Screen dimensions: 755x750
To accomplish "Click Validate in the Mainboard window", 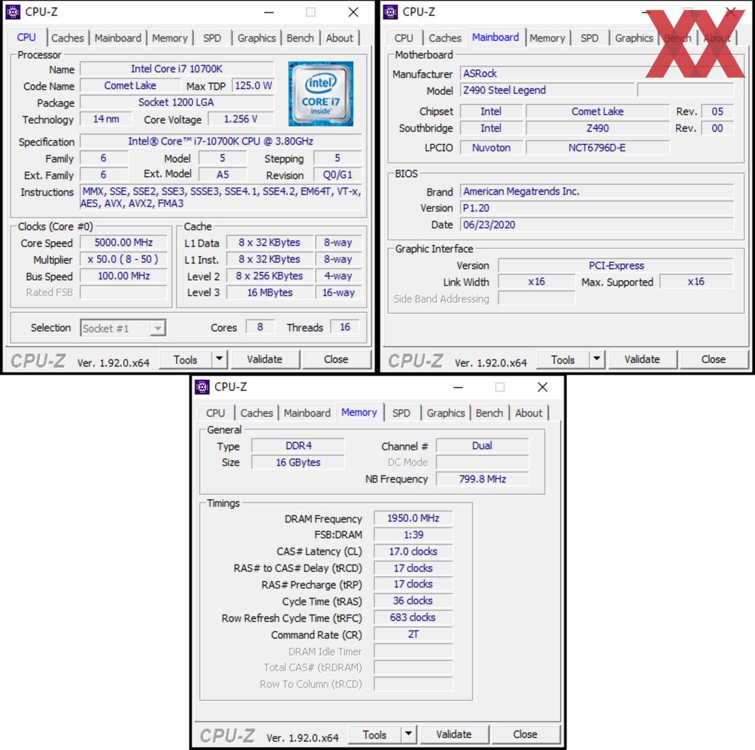I will (642, 359).
